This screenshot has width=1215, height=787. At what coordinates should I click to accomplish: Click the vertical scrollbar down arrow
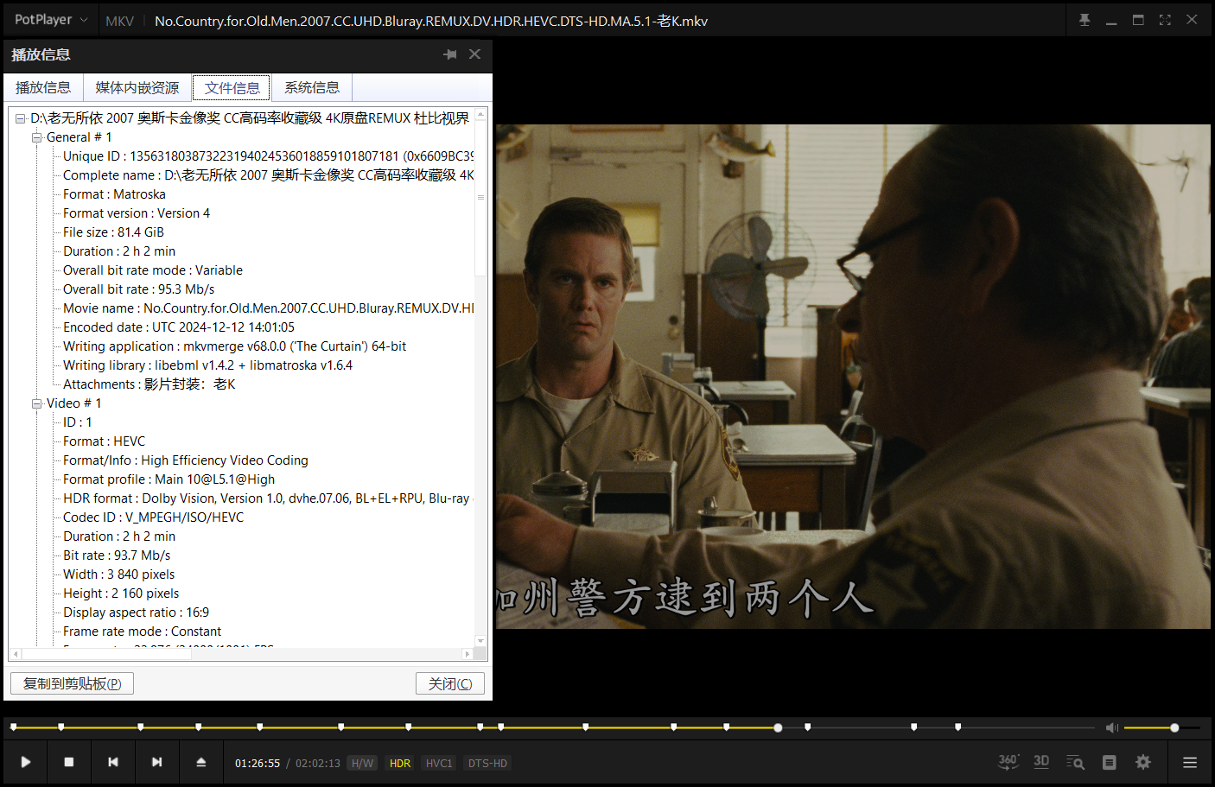click(480, 641)
